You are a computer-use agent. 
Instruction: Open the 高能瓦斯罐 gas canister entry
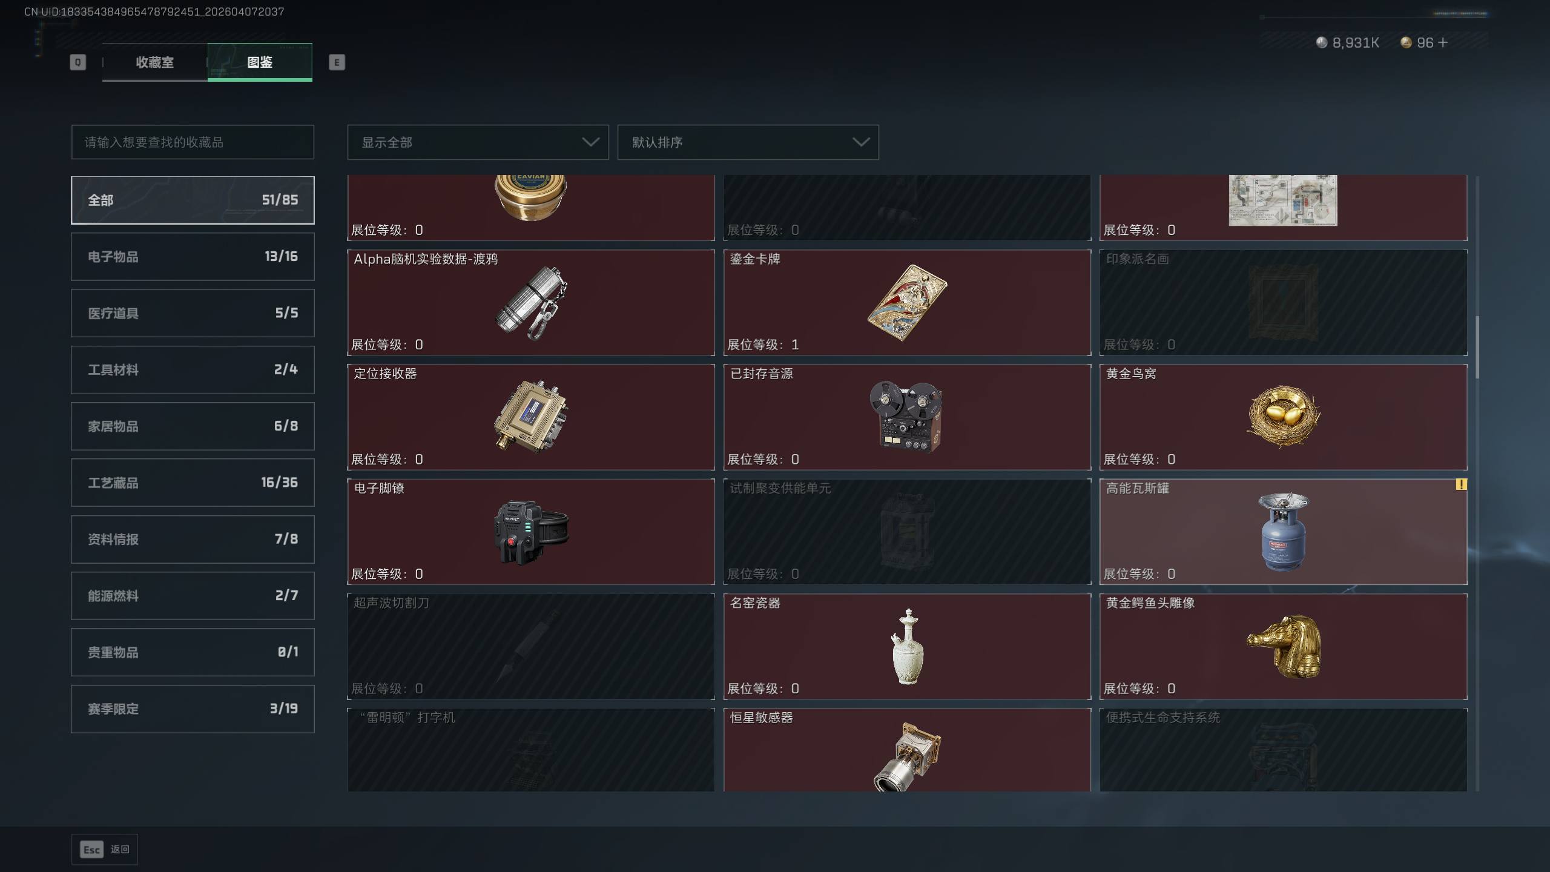[x=1283, y=532]
